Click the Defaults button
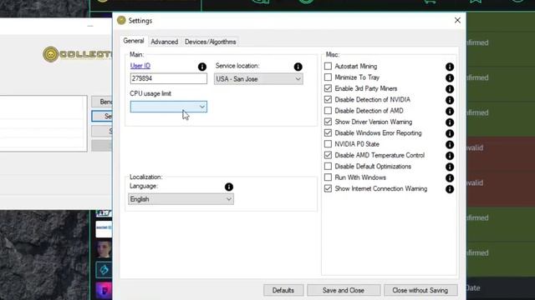Image resolution: width=535 pixels, height=300 pixels. pos(283,290)
